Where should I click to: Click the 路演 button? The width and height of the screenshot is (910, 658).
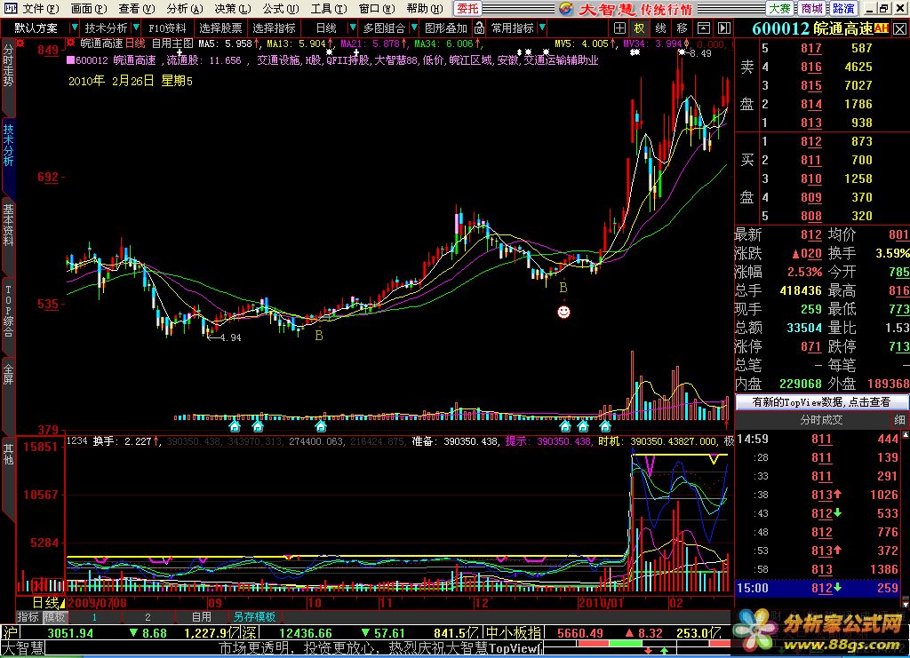coord(843,9)
